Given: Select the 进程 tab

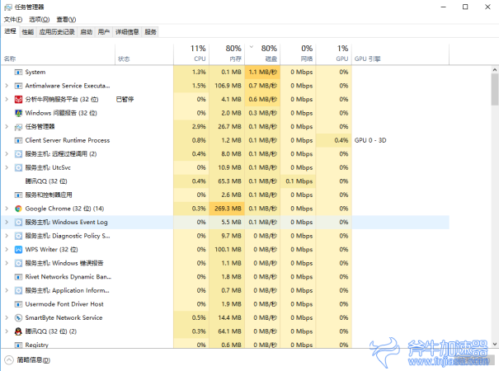Looking at the screenshot, I should tap(10, 31).
